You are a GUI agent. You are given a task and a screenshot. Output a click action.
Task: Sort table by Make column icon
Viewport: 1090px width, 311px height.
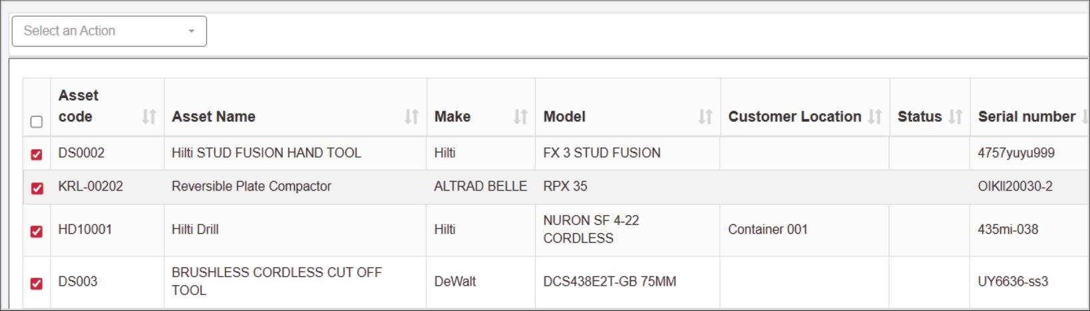pyautogui.click(x=520, y=117)
